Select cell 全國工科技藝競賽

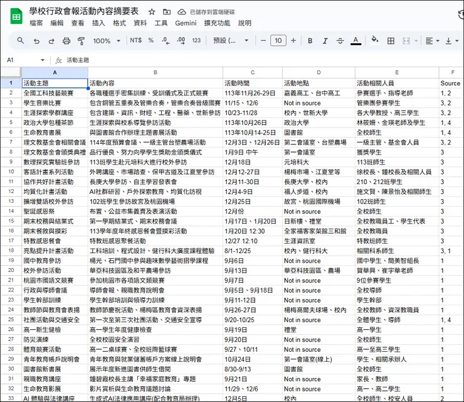click(55, 93)
